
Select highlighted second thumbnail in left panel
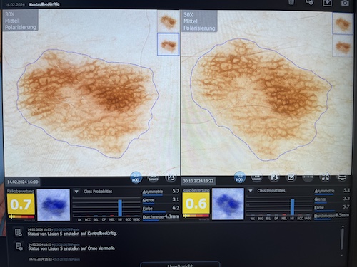169,44
